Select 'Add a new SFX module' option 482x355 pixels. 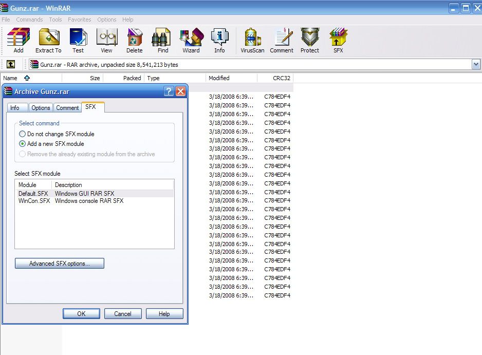(23, 144)
